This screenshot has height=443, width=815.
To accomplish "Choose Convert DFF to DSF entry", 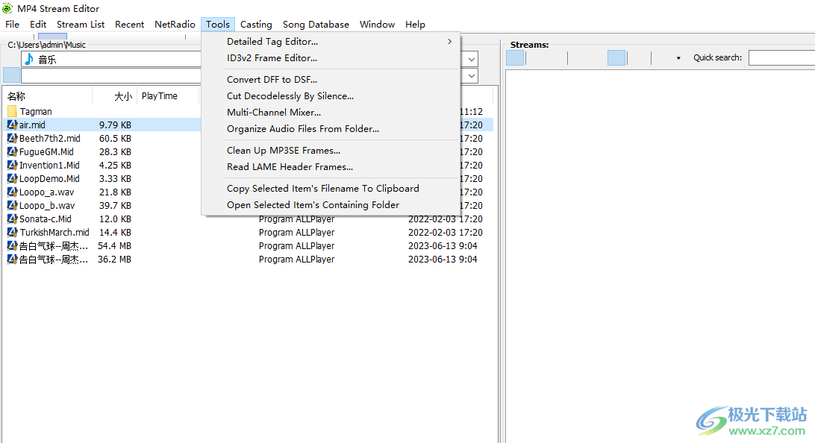I will (330, 80).
